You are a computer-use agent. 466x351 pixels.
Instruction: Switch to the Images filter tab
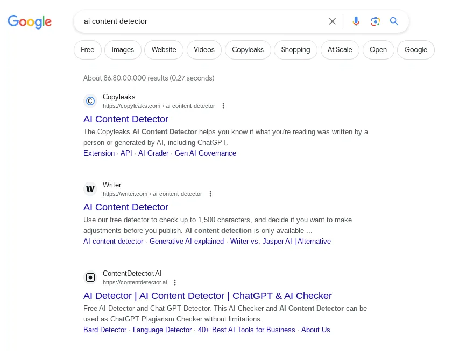tap(123, 49)
